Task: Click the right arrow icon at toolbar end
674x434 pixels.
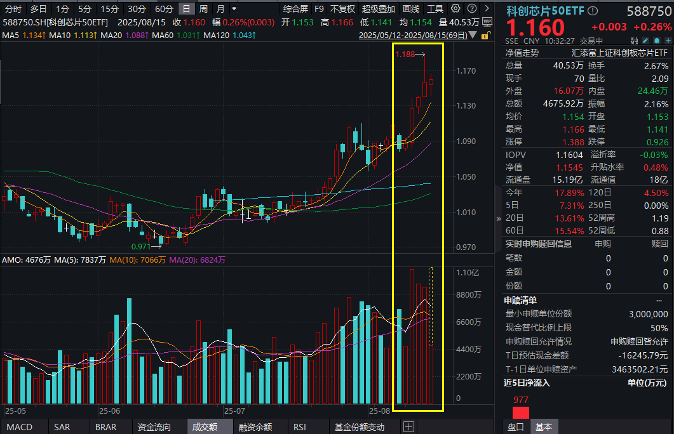Action: (x=486, y=8)
